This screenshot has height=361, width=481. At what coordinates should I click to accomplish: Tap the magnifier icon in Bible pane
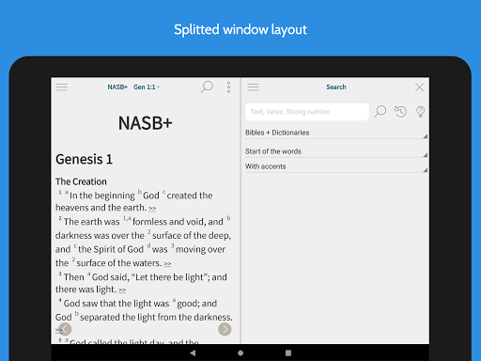click(207, 86)
